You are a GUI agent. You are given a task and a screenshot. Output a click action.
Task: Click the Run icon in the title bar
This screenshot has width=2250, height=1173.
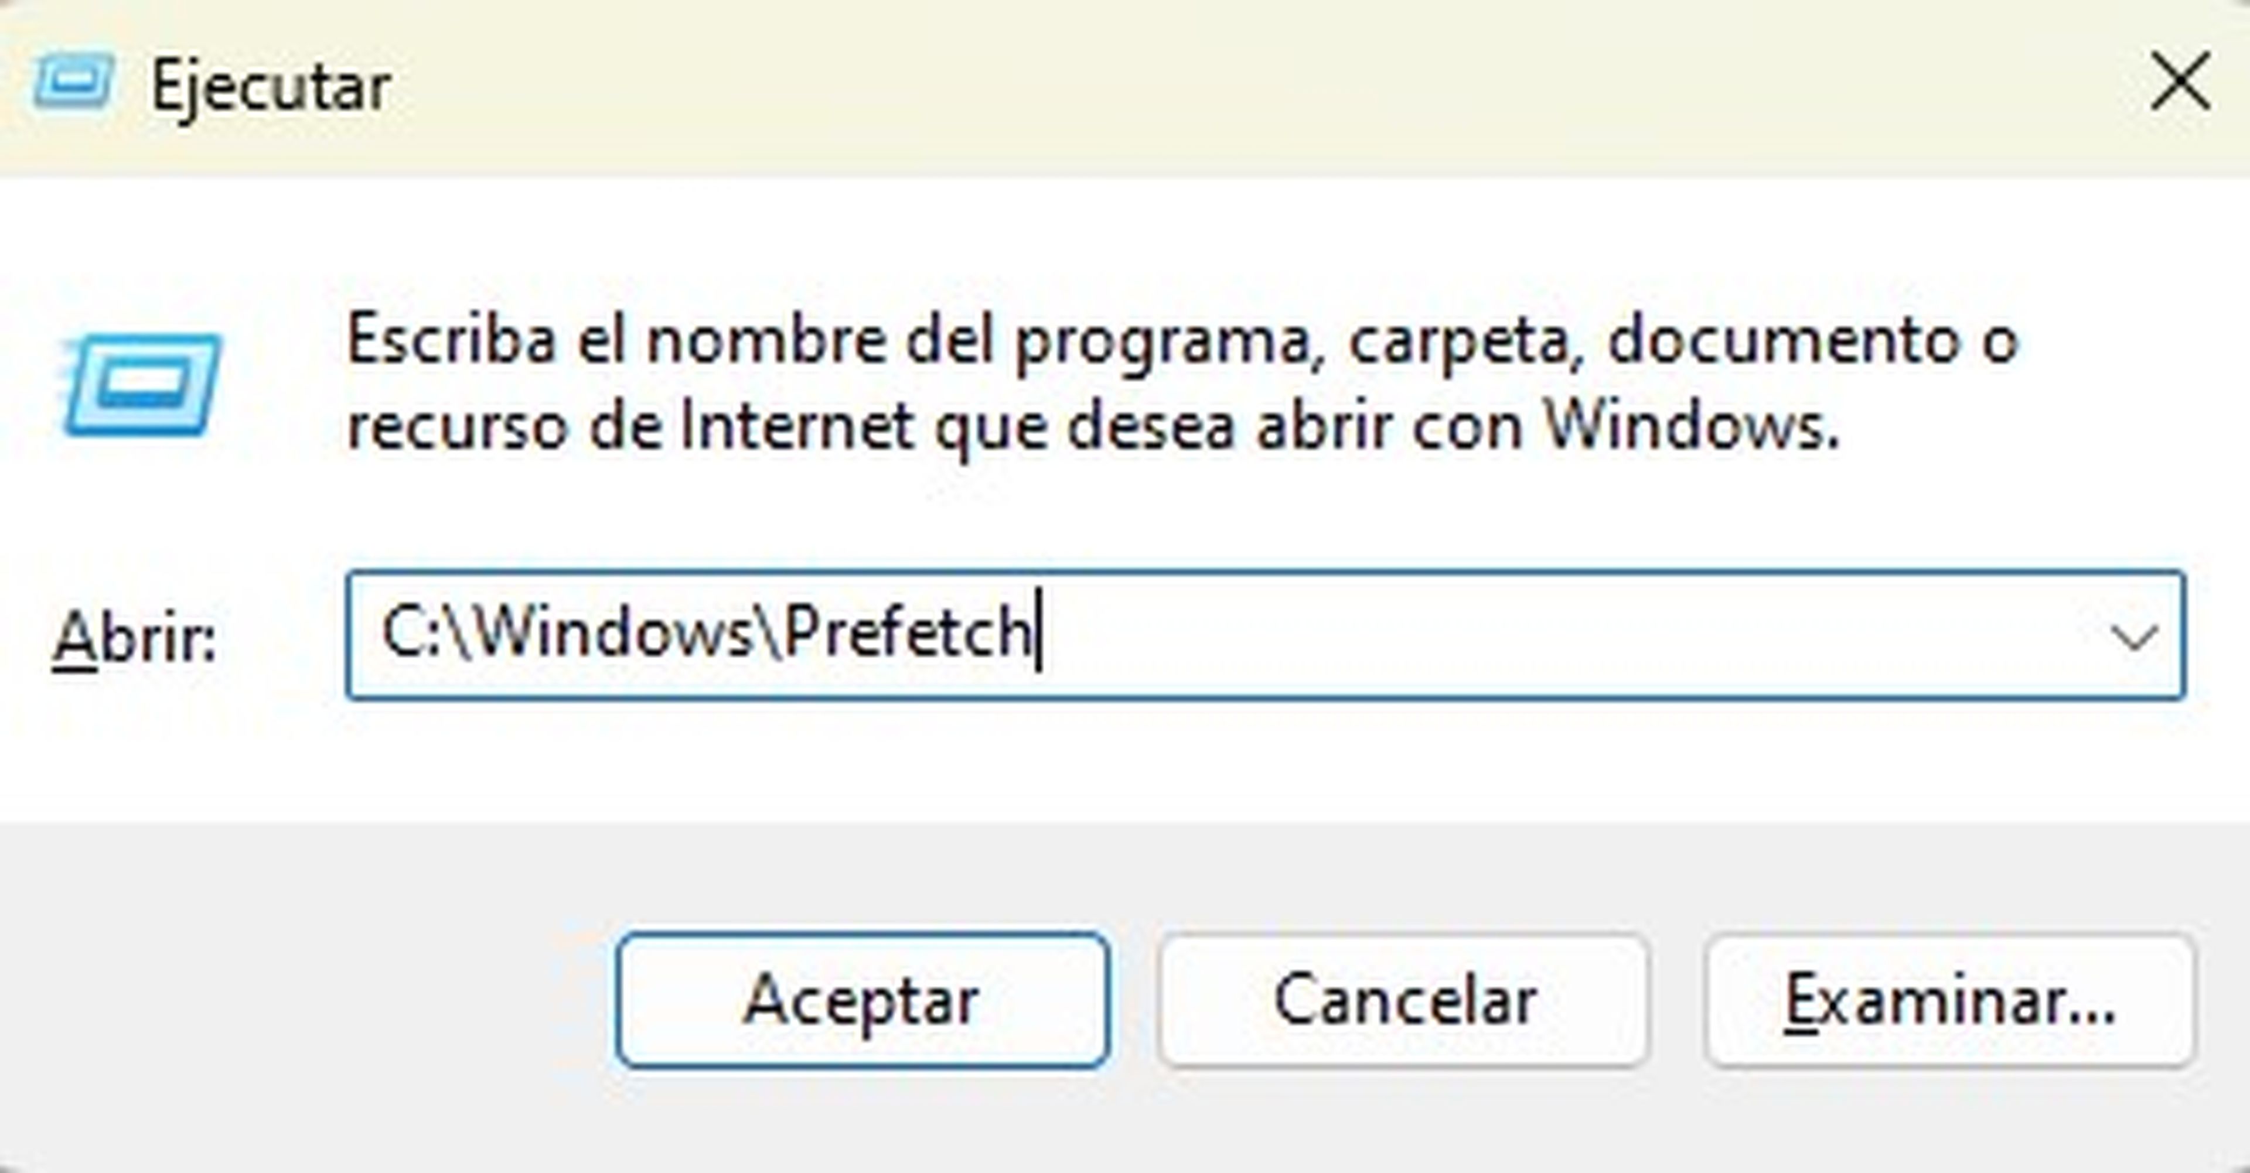tap(73, 83)
